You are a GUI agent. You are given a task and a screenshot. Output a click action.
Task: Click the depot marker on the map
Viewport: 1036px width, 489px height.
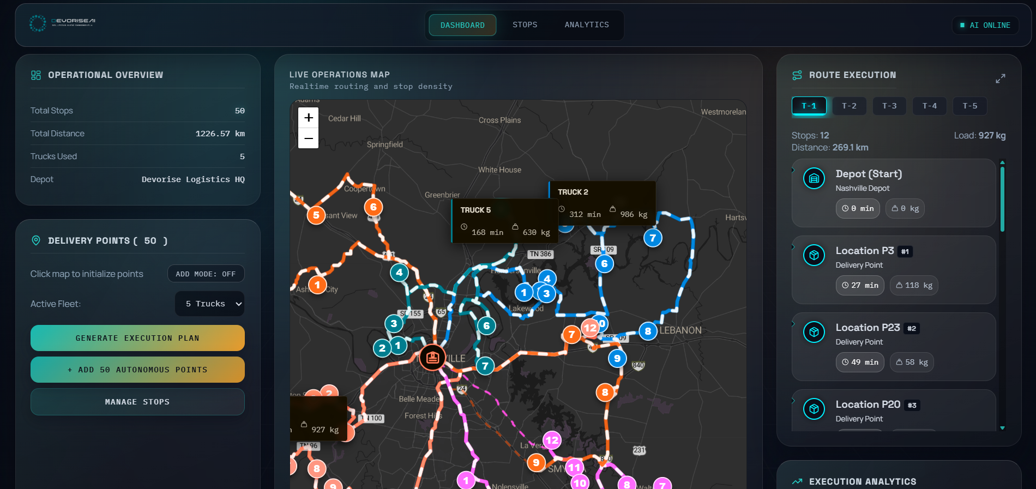(432, 358)
